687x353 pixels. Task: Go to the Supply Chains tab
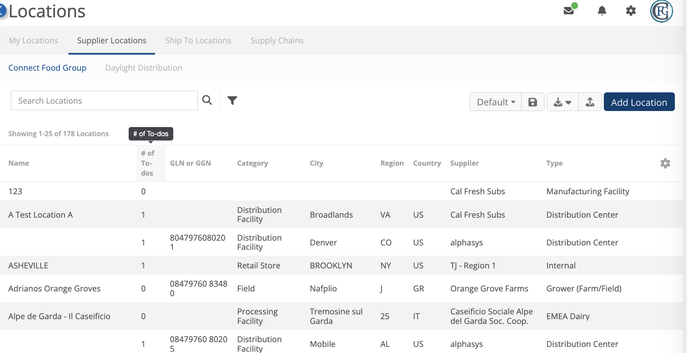coord(277,40)
